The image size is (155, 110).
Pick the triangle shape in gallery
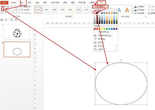pos(8,10)
